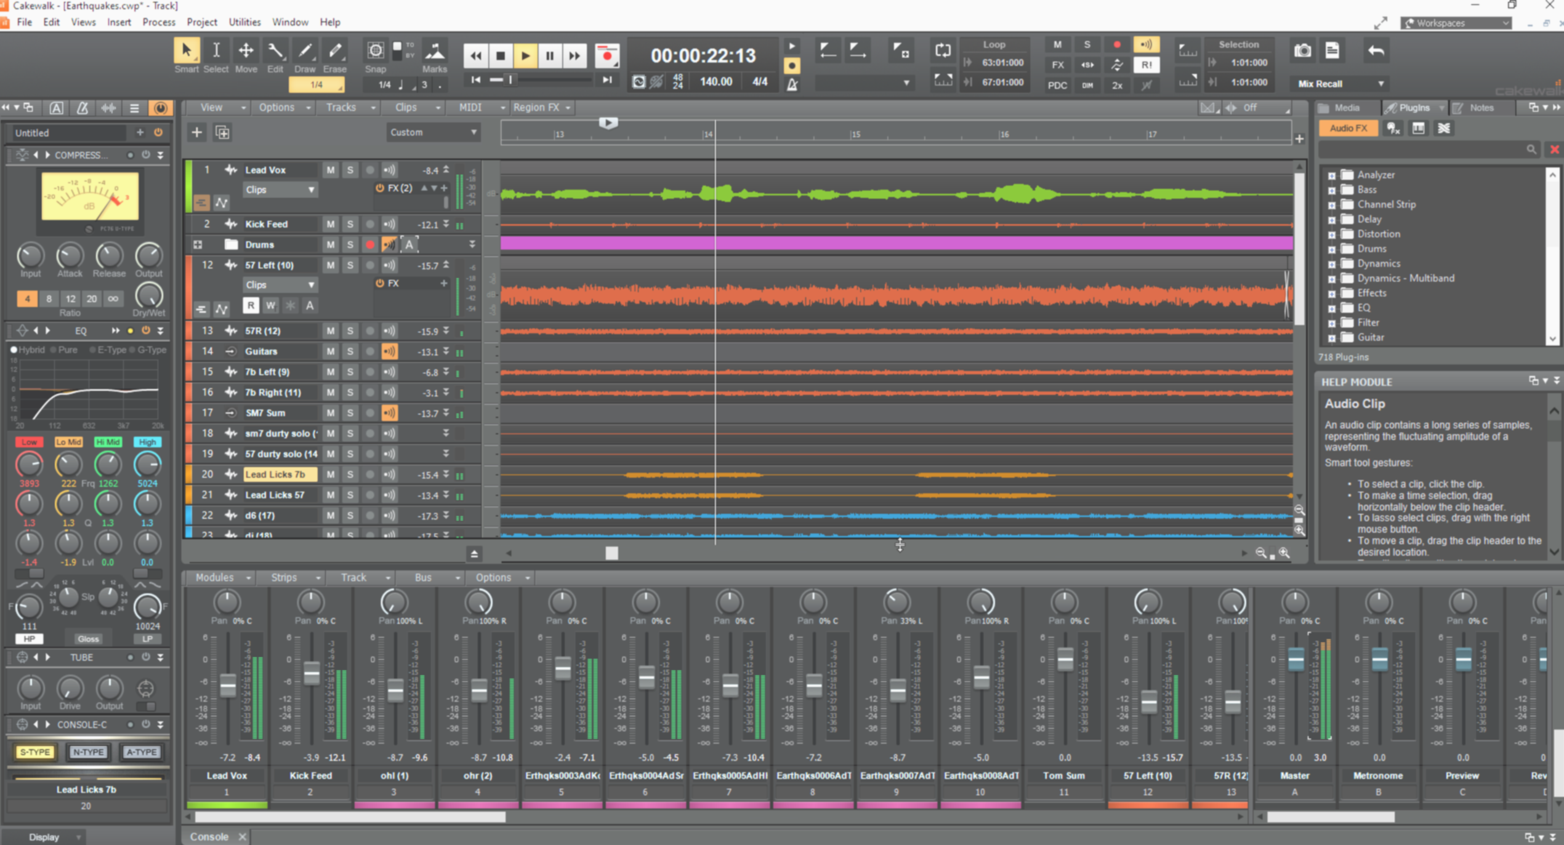Expand the Dynamics plugin folder

coord(1332,264)
